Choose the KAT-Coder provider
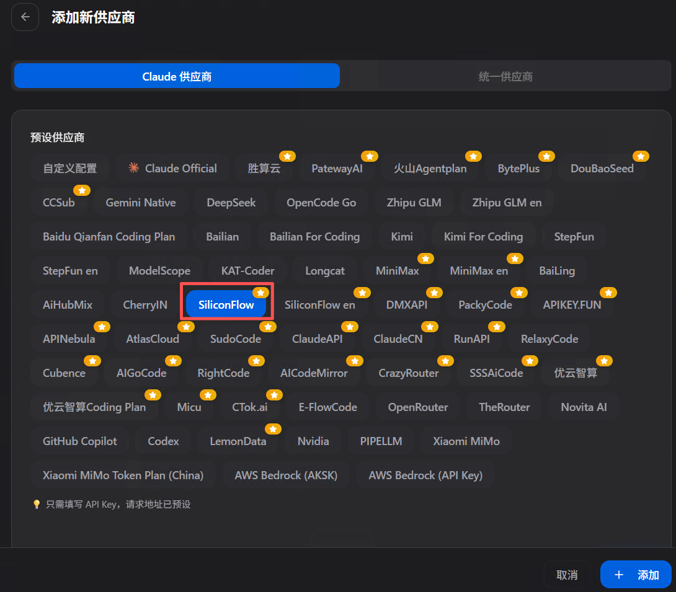 click(x=247, y=270)
